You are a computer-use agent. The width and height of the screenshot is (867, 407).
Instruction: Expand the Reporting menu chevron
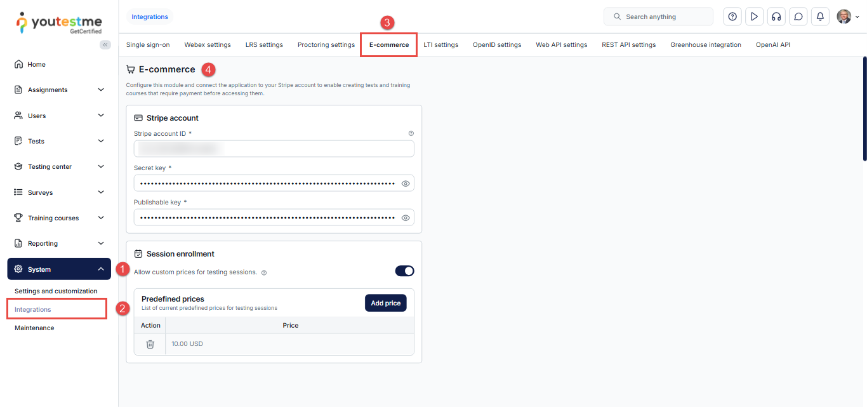point(101,243)
